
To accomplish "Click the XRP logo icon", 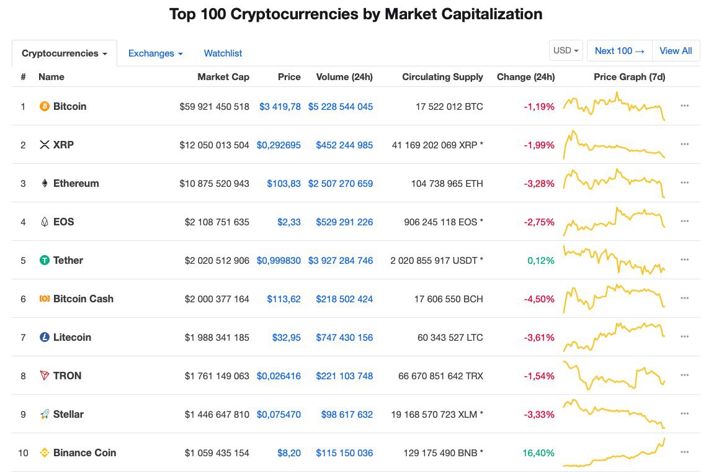I will coord(44,145).
